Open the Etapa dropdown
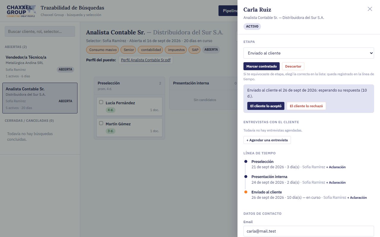This screenshot has height=237, width=380. (x=308, y=53)
